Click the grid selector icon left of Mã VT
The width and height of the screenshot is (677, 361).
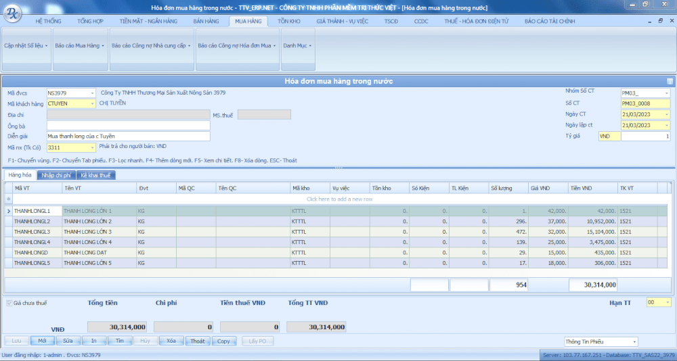point(9,188)
